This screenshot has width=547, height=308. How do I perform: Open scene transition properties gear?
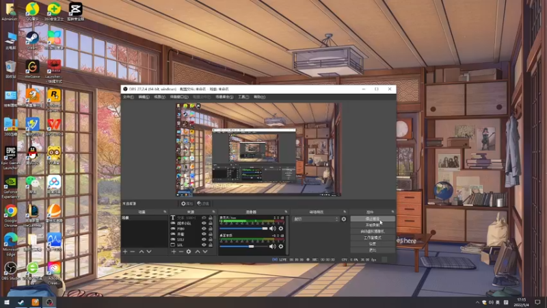click(x=344, y=219)
